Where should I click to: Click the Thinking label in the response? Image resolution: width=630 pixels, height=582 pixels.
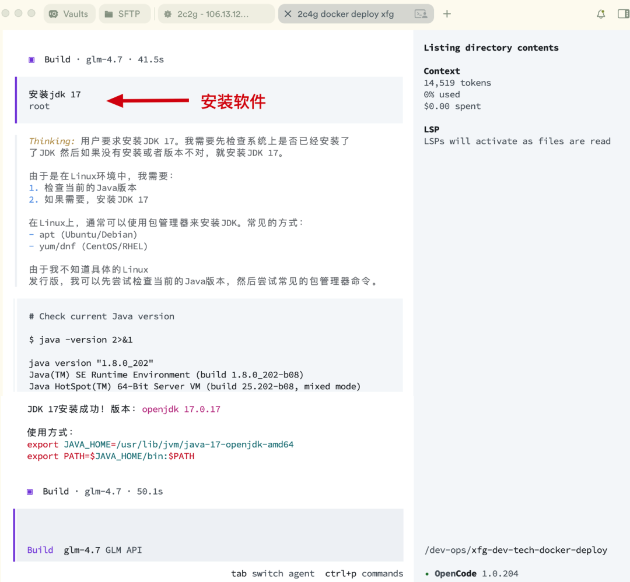coord(52,141)
